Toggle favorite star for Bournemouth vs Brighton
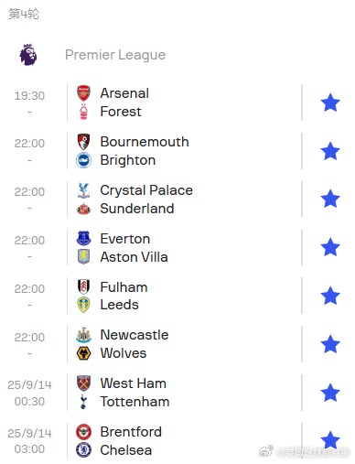This screenshot has width=355, height=464. [x=330, y=151]
